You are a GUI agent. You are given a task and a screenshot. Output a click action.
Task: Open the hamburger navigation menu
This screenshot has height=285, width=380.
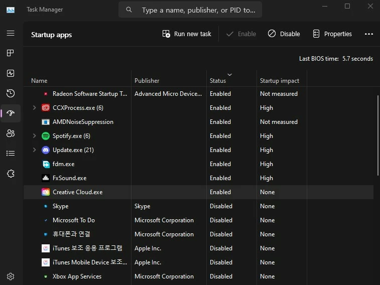[11, 33]
